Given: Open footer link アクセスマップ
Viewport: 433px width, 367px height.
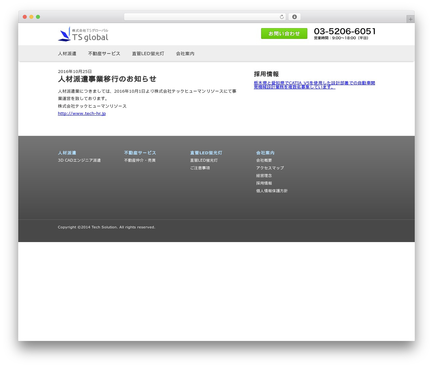Looking at the screenshot, I should [x=270, y=168].
